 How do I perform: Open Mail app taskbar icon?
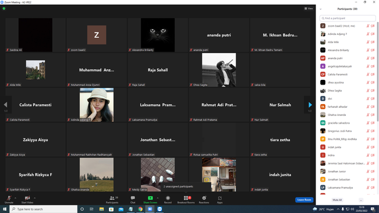tap(121, 209)
